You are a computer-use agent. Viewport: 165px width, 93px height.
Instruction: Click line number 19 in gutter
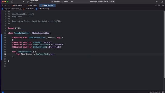5,54
